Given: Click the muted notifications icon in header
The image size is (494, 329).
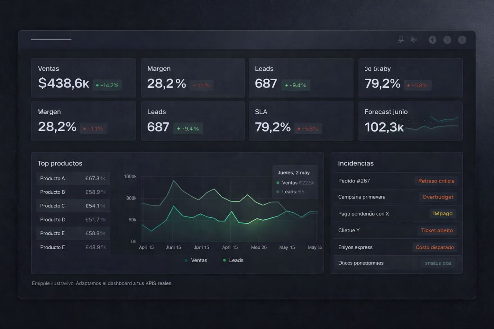Looking at the screenshot, I should coord(415,40).
